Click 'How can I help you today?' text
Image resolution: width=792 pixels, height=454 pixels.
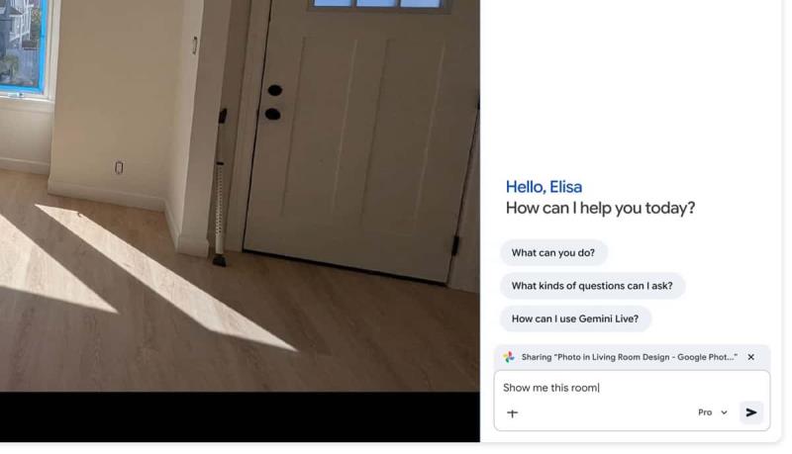click(x=600, y=209)
